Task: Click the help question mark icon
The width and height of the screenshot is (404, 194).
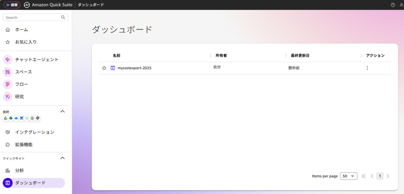Action: 393,5
